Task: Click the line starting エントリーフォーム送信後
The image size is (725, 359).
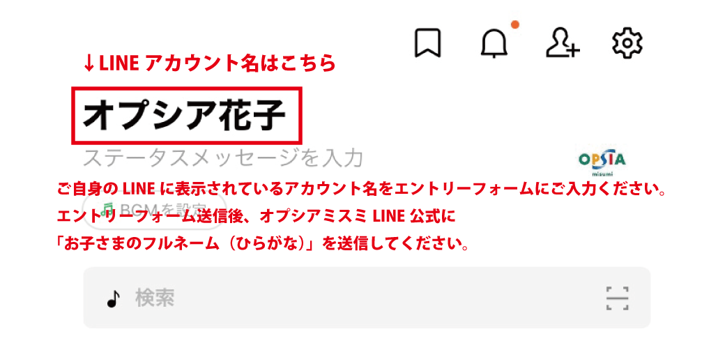Action: tap(256, 217)
